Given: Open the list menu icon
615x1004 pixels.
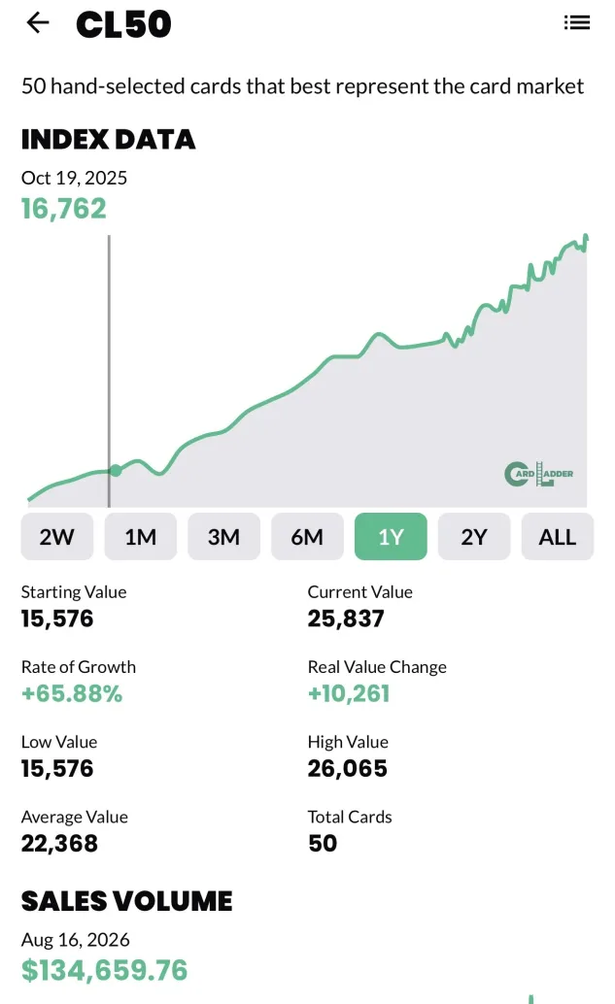Looking at the screenshot, I should (576, 23).
